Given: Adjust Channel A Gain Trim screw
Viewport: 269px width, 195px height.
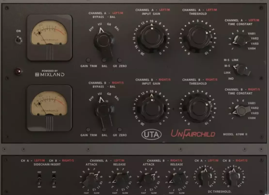Looking at the screenshot, I should (x=88, y=60).
